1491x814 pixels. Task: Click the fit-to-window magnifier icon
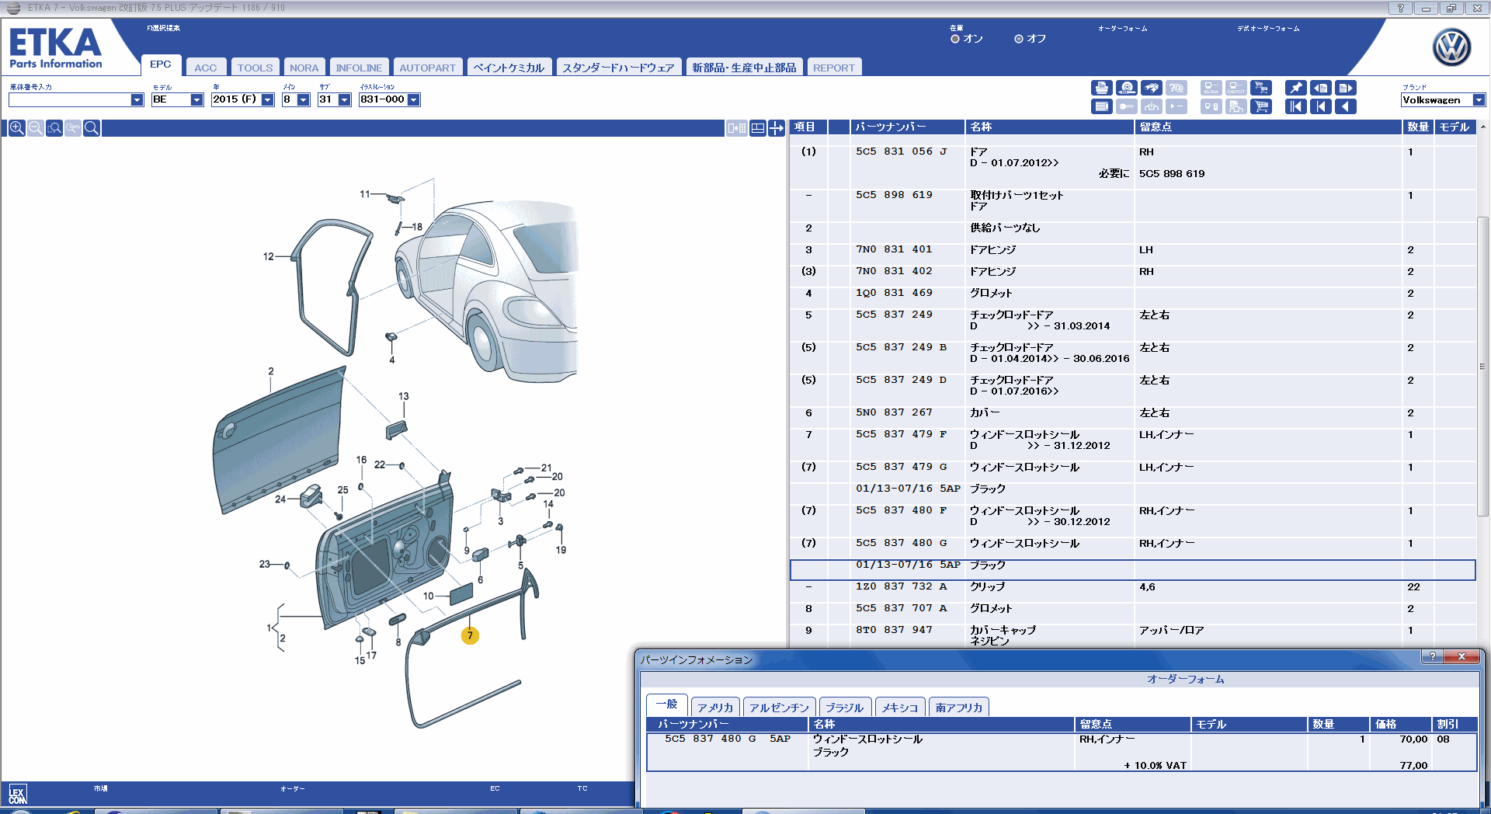tap(91, 128)
